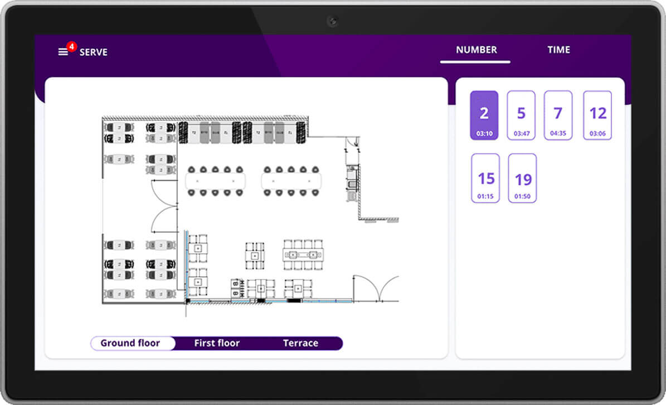The image size is (666, 405).
Task: Select the right long ten-seat table
Action: (292, 181)
